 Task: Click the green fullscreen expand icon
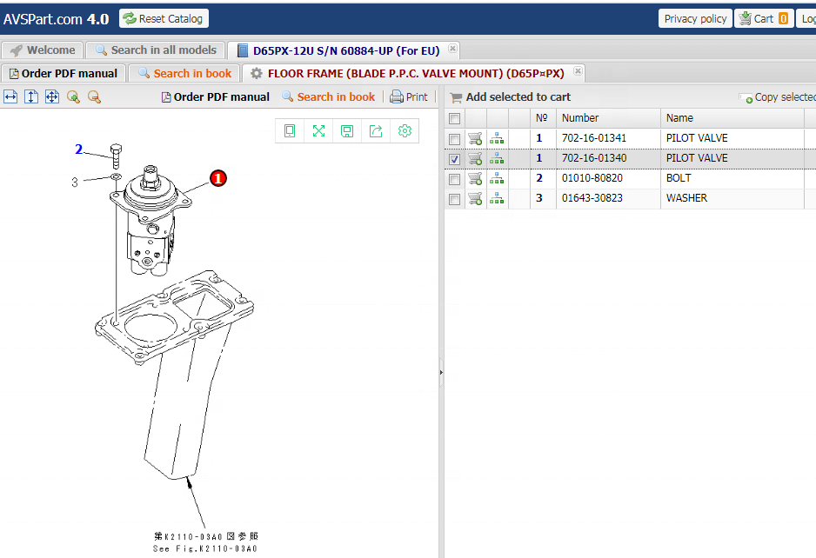[318, 131]
